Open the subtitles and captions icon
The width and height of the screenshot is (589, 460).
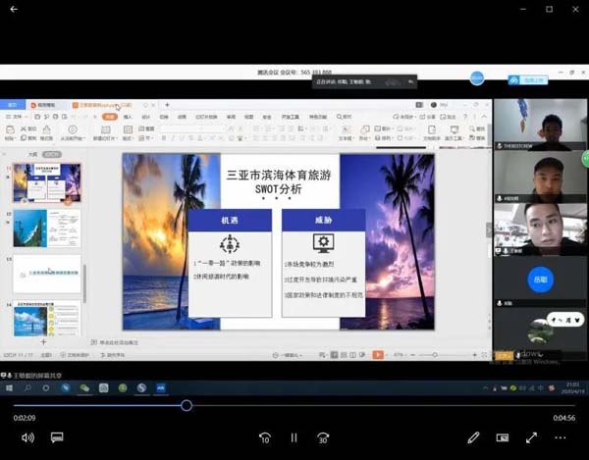[x=57, y=436]
